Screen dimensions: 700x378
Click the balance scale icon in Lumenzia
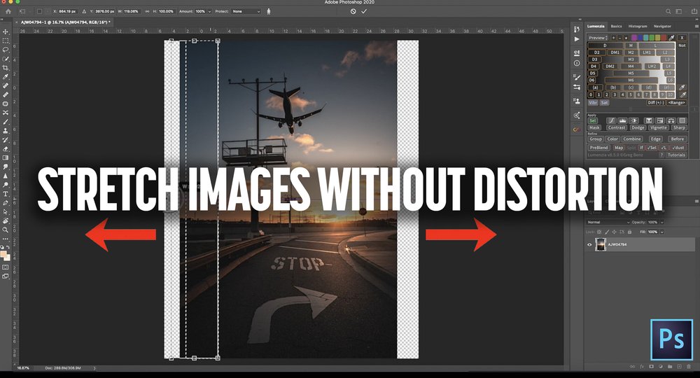[x=671, y=120]
